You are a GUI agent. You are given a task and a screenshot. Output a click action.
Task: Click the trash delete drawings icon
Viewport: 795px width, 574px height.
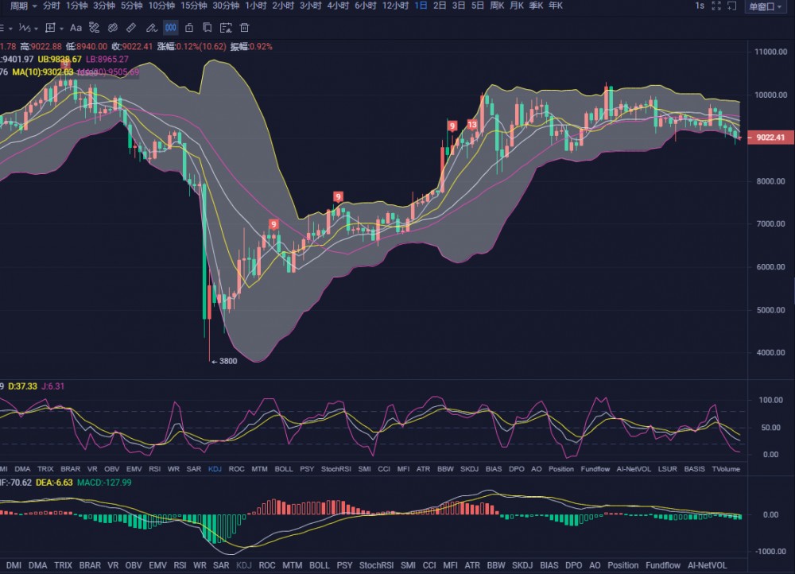[244, 28]
